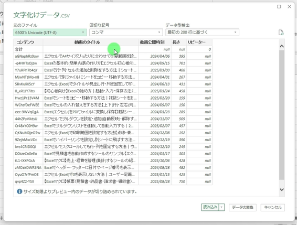
Task: Expand the 読み込み split arrow
Action: (222, 207)
